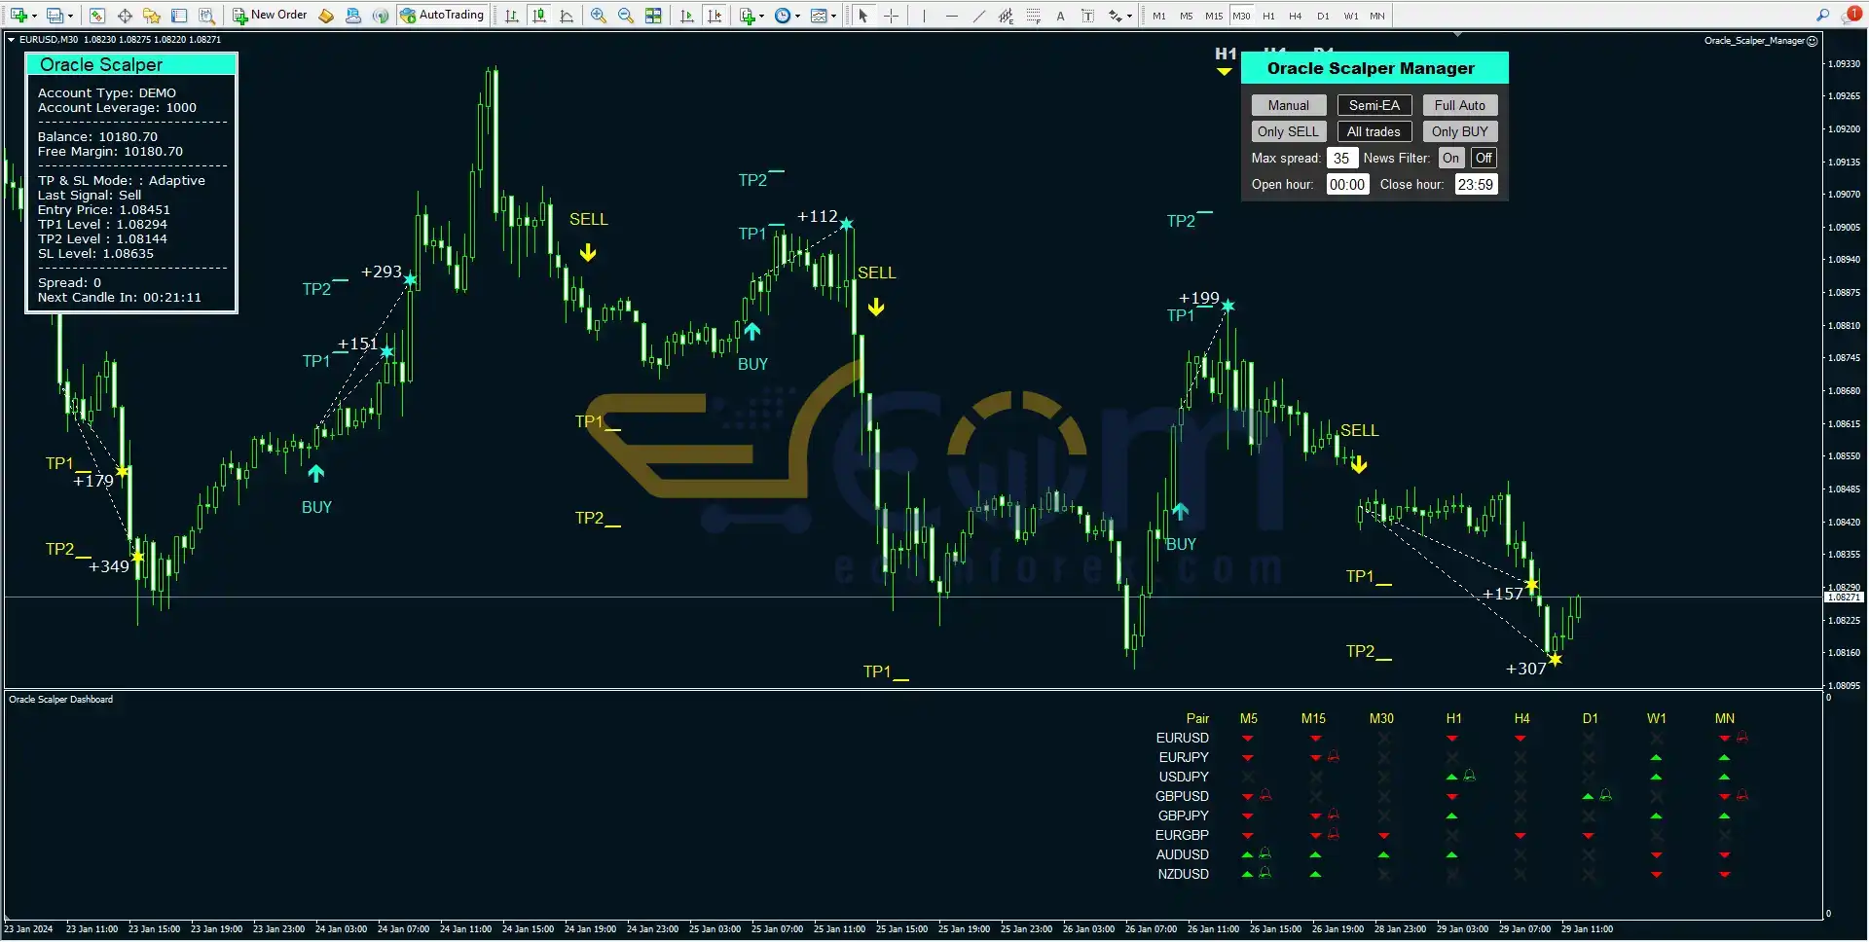The width and height of the screenshot is (1869, 942).
Task: Toggle the Terminal window icon
Action: coord(179,16)
